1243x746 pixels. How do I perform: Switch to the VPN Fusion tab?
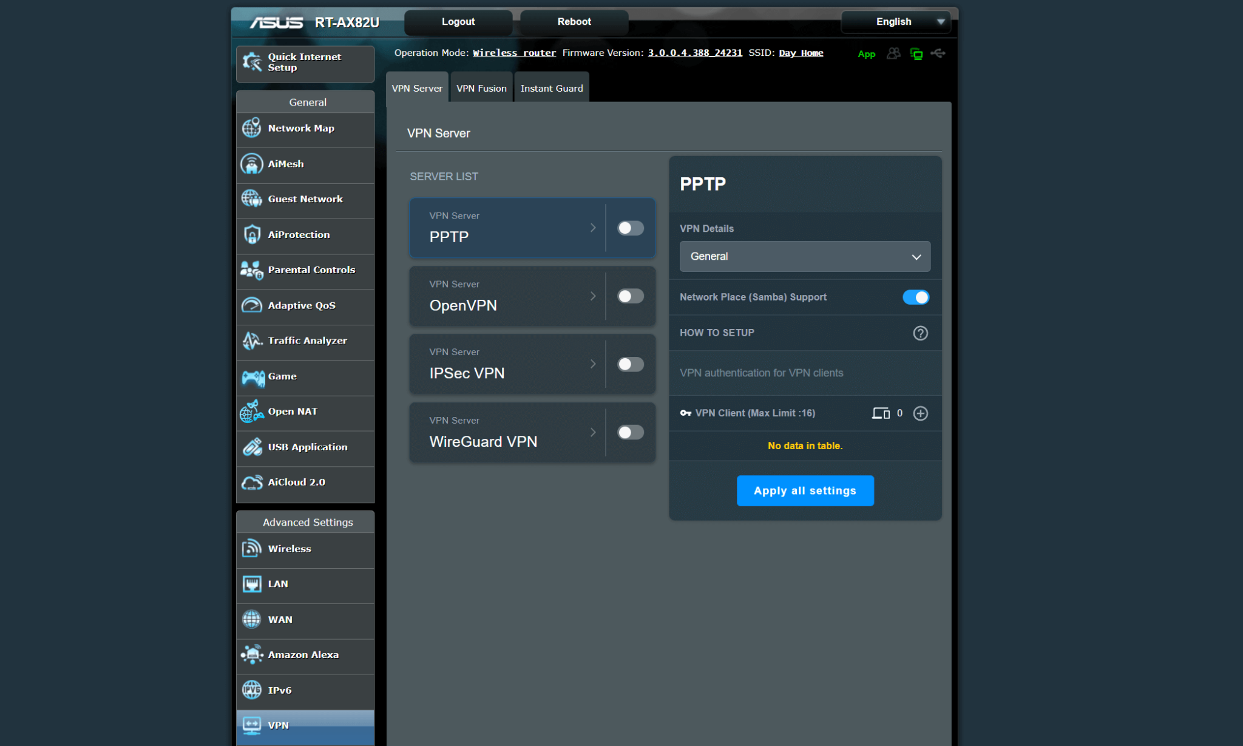pos(481,88)
